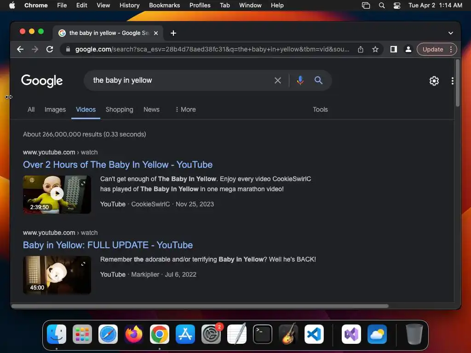Screen dimensions: 471x353
Task: Go to Google homepage via logo
Action: click(42, 81)
